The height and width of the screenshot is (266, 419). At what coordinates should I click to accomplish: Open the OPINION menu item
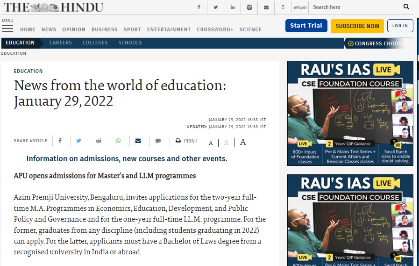pyautogui.click(x=74, y=29)
